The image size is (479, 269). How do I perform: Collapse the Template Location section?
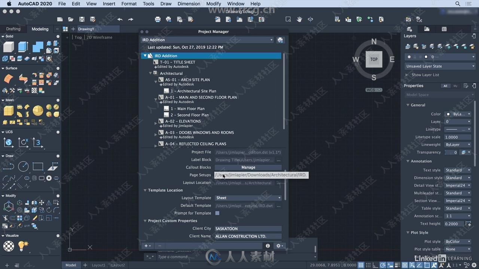pos(145,190)
